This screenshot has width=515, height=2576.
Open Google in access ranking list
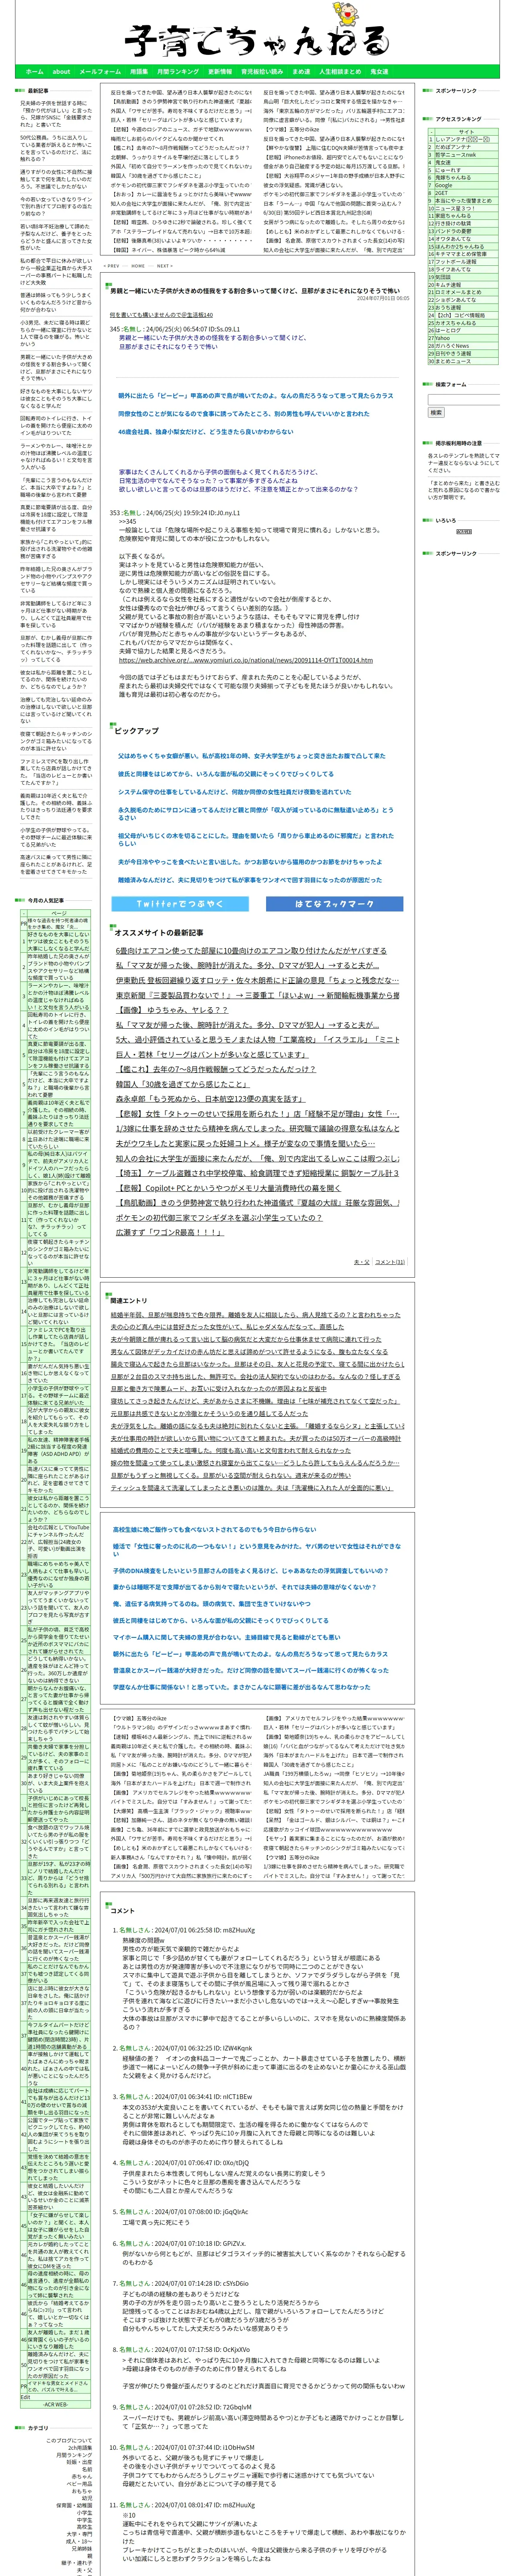(444, 185)
